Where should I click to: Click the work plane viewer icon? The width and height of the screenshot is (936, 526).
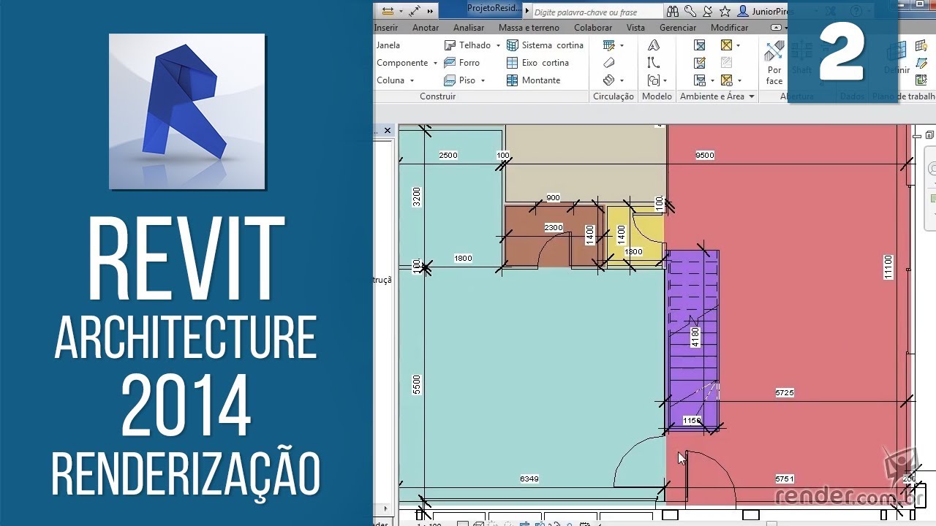coord(922,80)
